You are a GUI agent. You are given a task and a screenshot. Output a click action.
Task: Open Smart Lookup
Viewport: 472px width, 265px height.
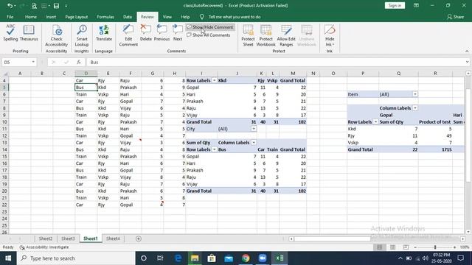pos(82,35)
